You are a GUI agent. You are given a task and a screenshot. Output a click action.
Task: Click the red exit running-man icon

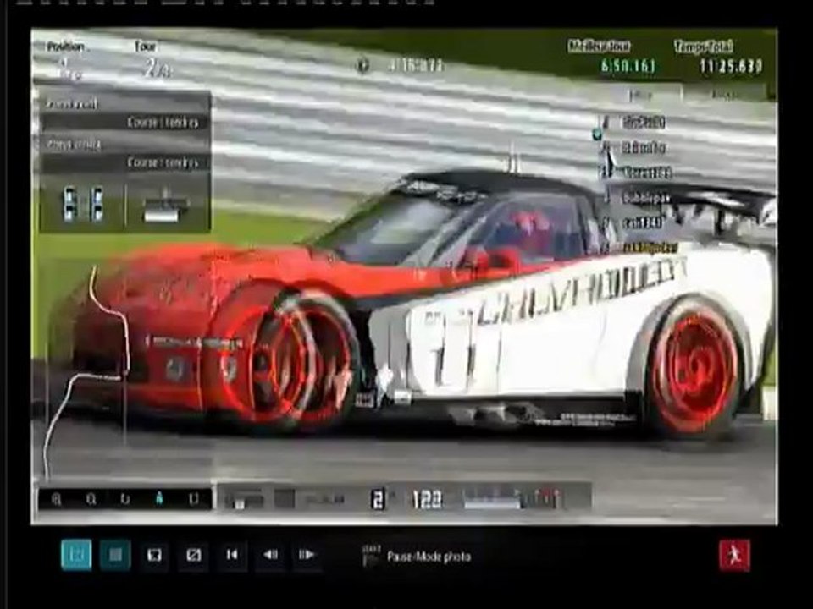coord(734,555)
